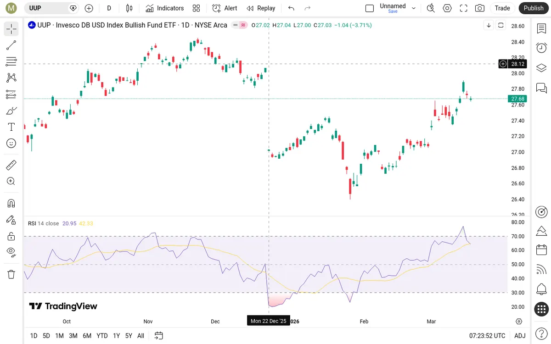The height and width of the screenshot is (344, 551).
Task: Open the Trade panel
Action: coord(502,8)
